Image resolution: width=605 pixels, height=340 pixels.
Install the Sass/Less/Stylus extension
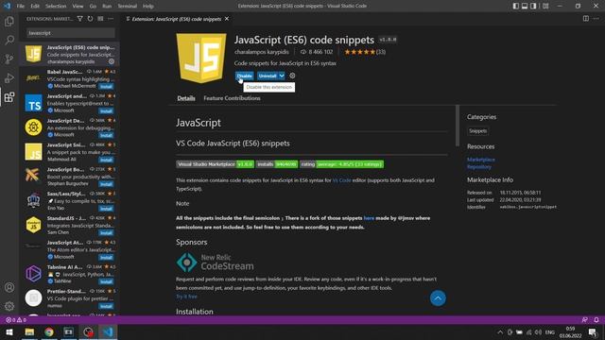[x=106, y=209]
